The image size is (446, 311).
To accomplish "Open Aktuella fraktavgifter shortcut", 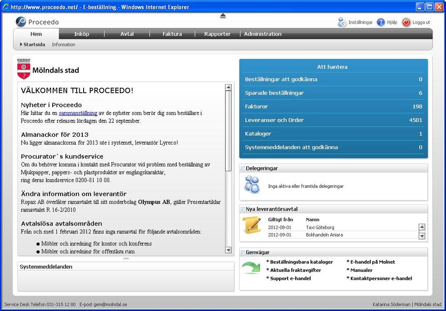I will tap(295, 270).
